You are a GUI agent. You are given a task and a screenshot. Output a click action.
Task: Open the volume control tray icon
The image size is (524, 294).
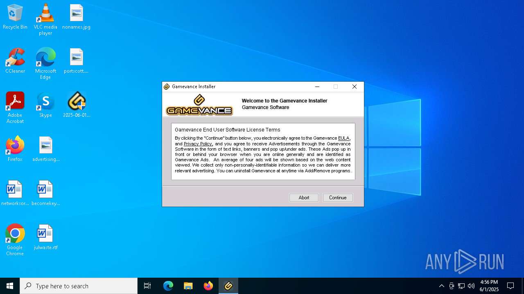(x=471, y=286)
